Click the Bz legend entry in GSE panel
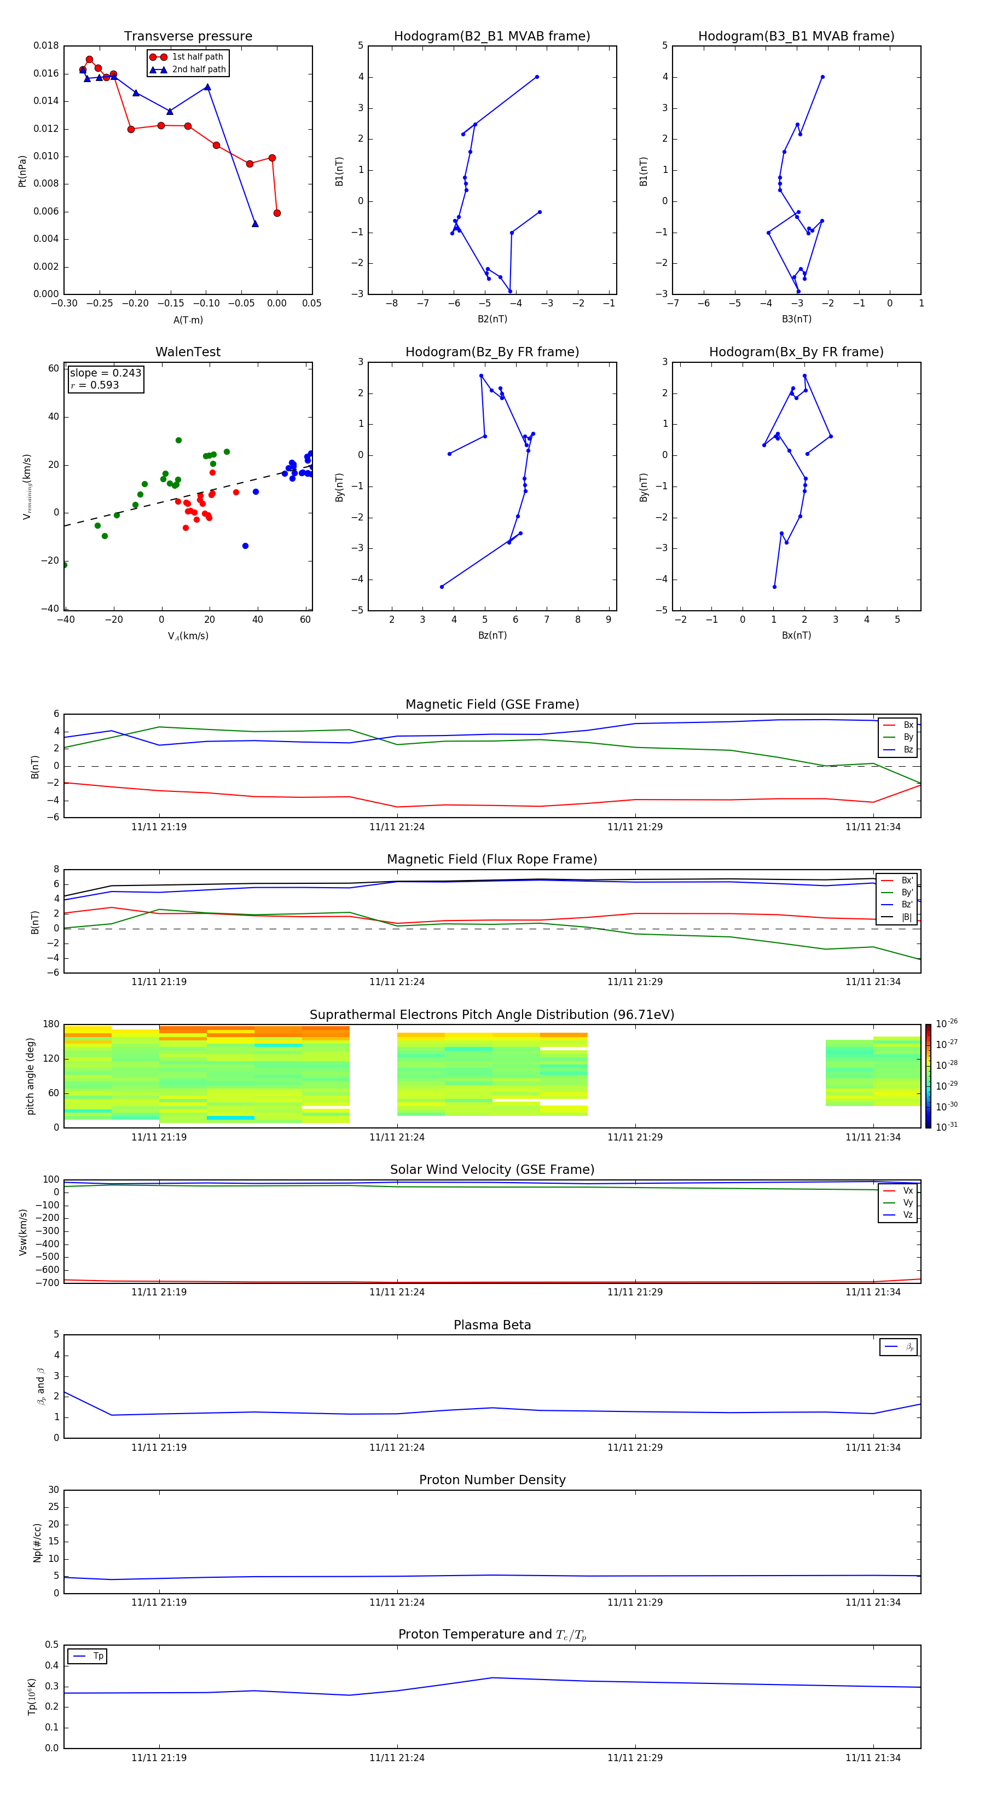Image resolution: width=985 pixels, height=1806 pixels. (898, 749)
